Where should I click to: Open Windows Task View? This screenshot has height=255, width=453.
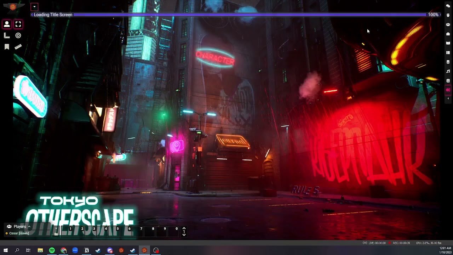28,250
